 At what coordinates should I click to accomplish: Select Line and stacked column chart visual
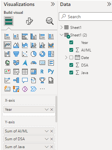34,45
